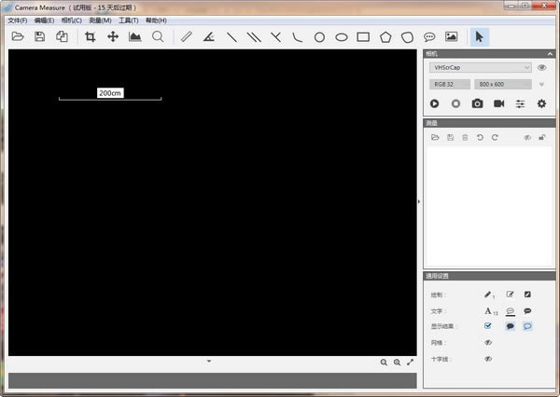Image resolution: width=560 pixels, height=397 pixels.
Task: Pick the rectangle measurement tool
Action: (363, 36)
